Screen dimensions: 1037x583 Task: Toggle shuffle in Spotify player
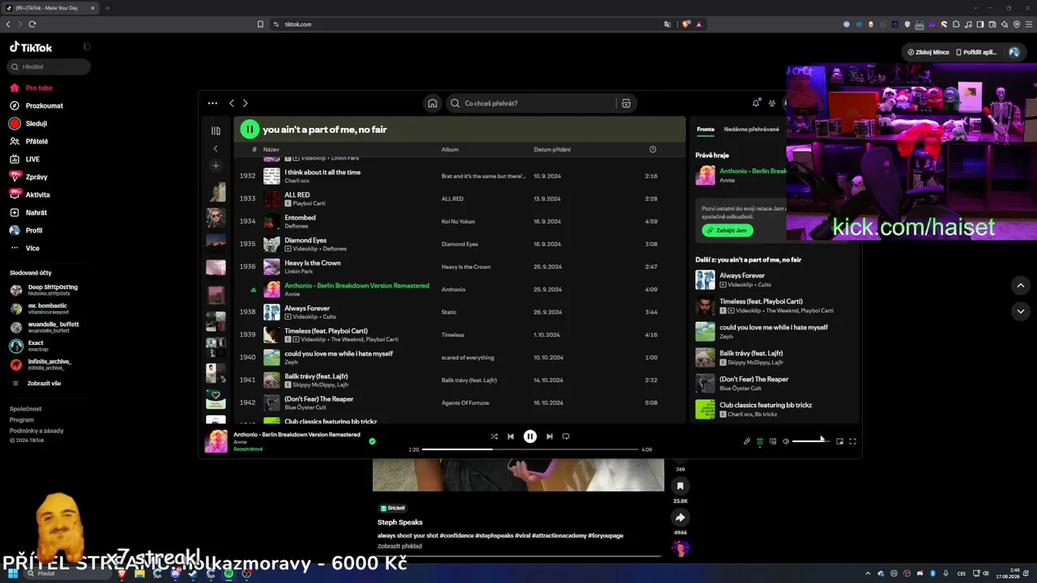[494, 436]
